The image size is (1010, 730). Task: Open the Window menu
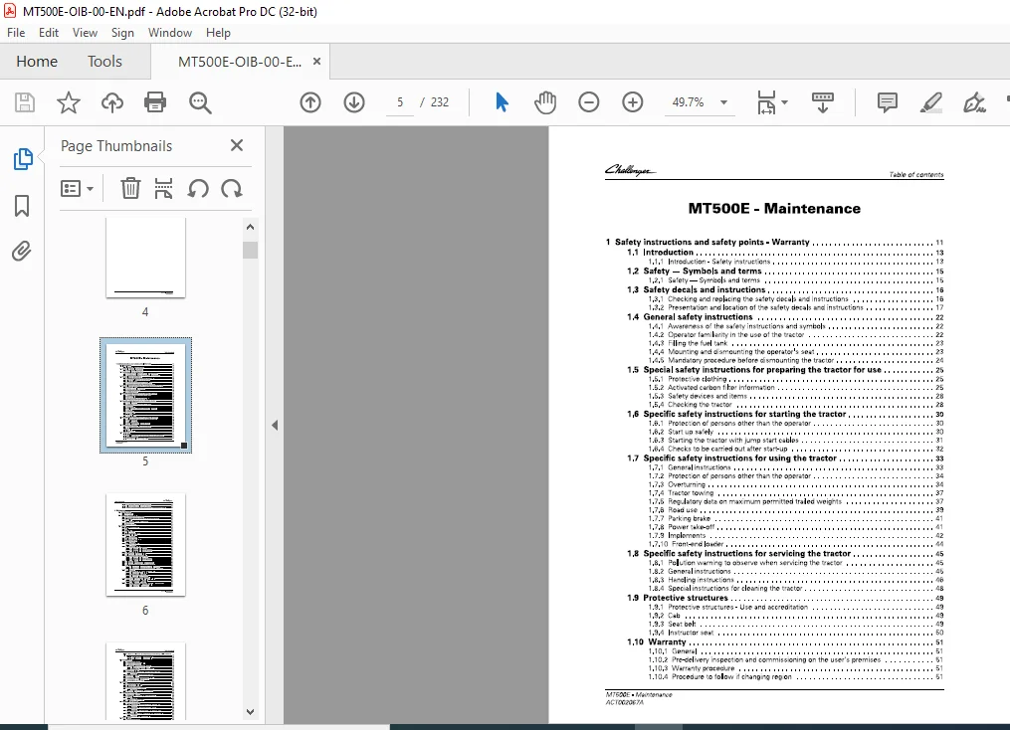(170, 32)
